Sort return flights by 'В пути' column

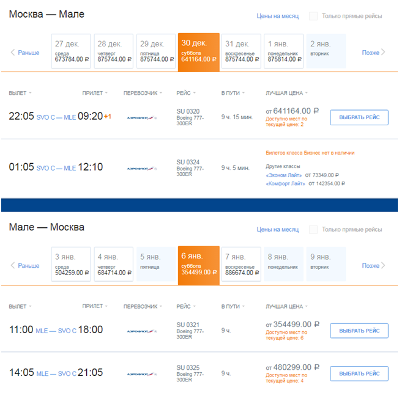233,306
